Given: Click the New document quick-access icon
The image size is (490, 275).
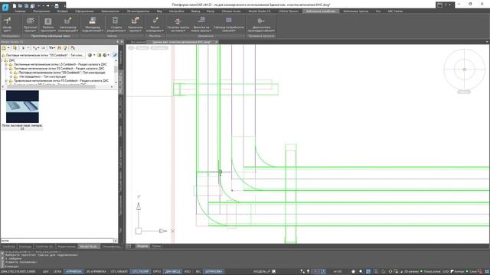Looking at the screenshot, I should coord(15,5).
